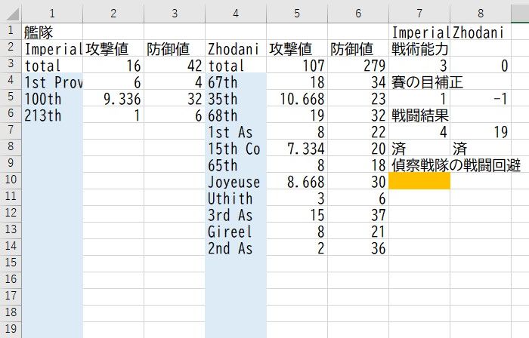Click the Zhodani battle result value 19
Image resolution: width=529 pixels, height=338 pixels.
pyautogui.click(x=481, y=131)
